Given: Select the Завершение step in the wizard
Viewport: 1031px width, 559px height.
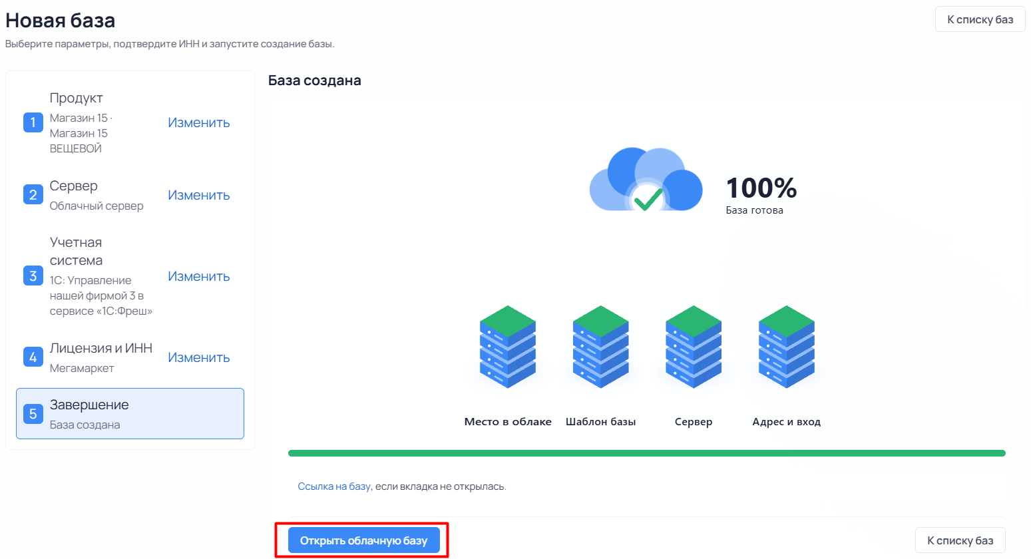Looking at the screenshot, I should click(130, 414).
